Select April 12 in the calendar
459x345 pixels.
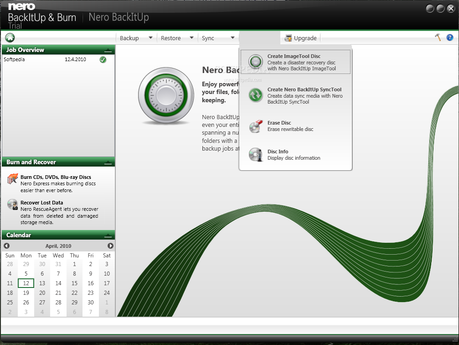click(x=26, y=283)
